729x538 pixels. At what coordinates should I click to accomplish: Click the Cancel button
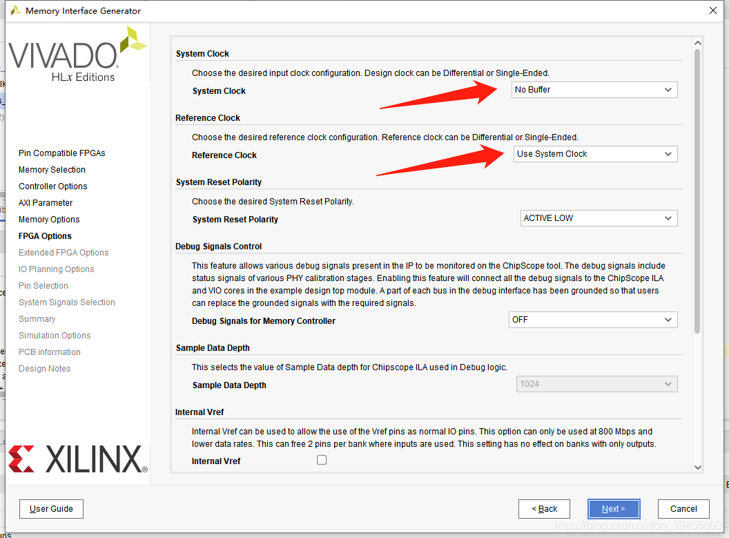coord(683,509)
